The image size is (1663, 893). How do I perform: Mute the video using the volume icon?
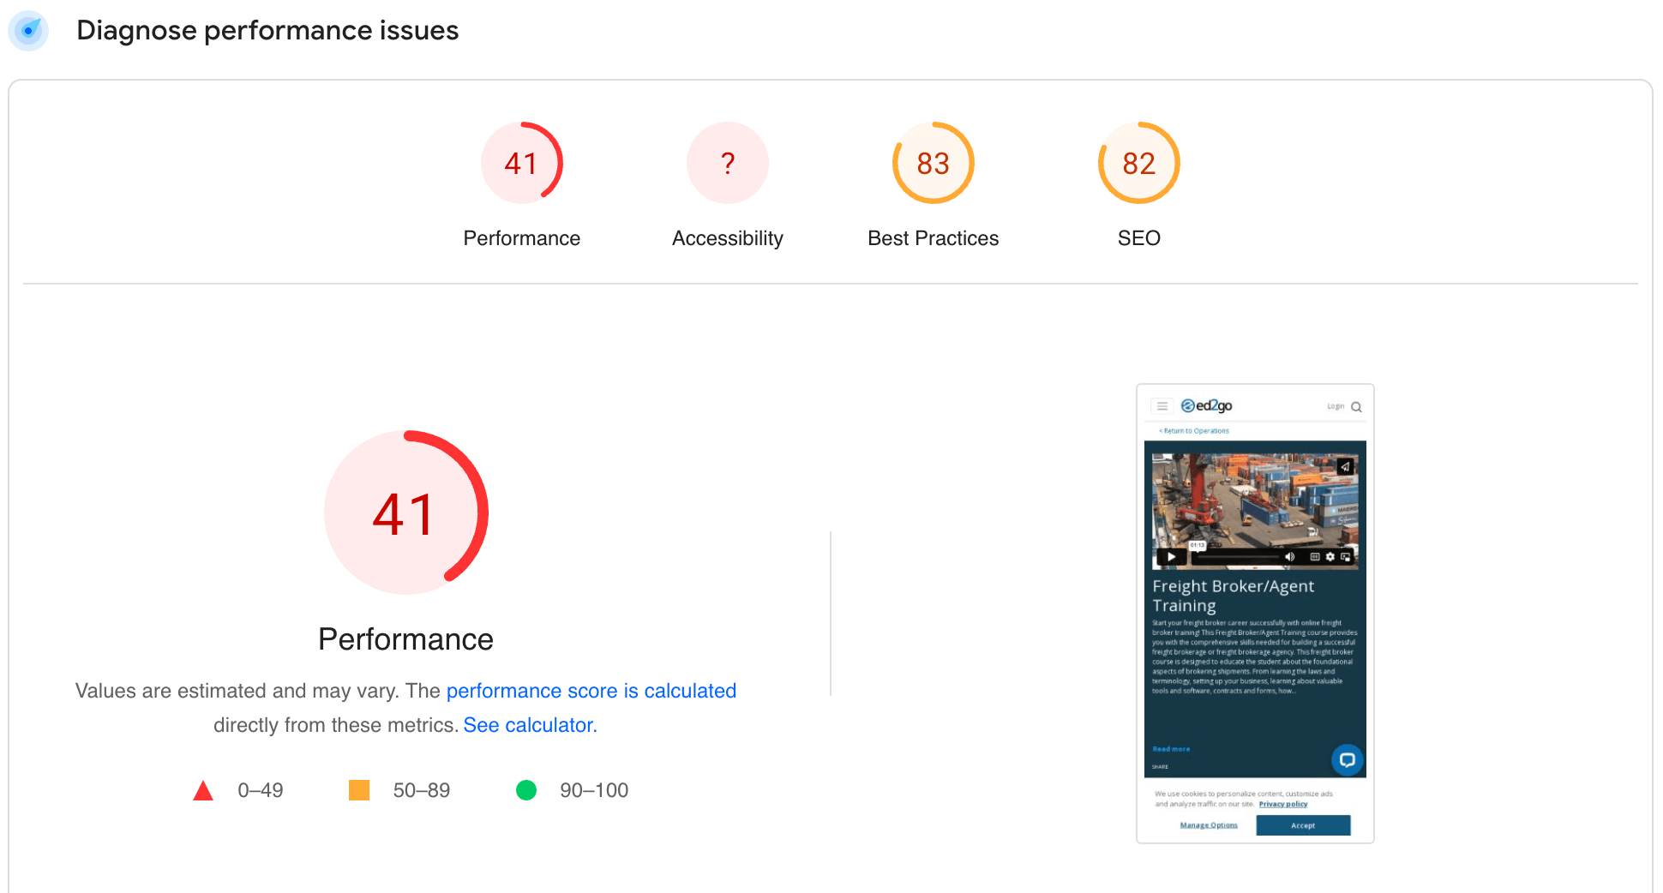1290,557
